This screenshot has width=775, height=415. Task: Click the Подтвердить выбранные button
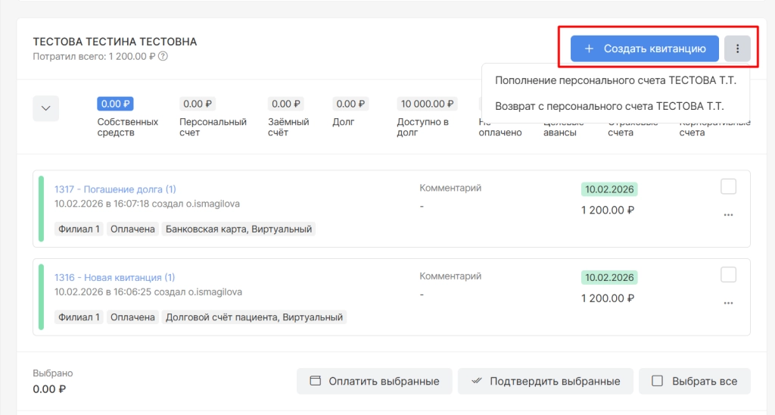click(545, 382)
